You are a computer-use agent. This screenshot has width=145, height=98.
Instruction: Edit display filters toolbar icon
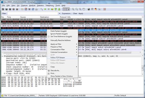(x=92, y=9)
